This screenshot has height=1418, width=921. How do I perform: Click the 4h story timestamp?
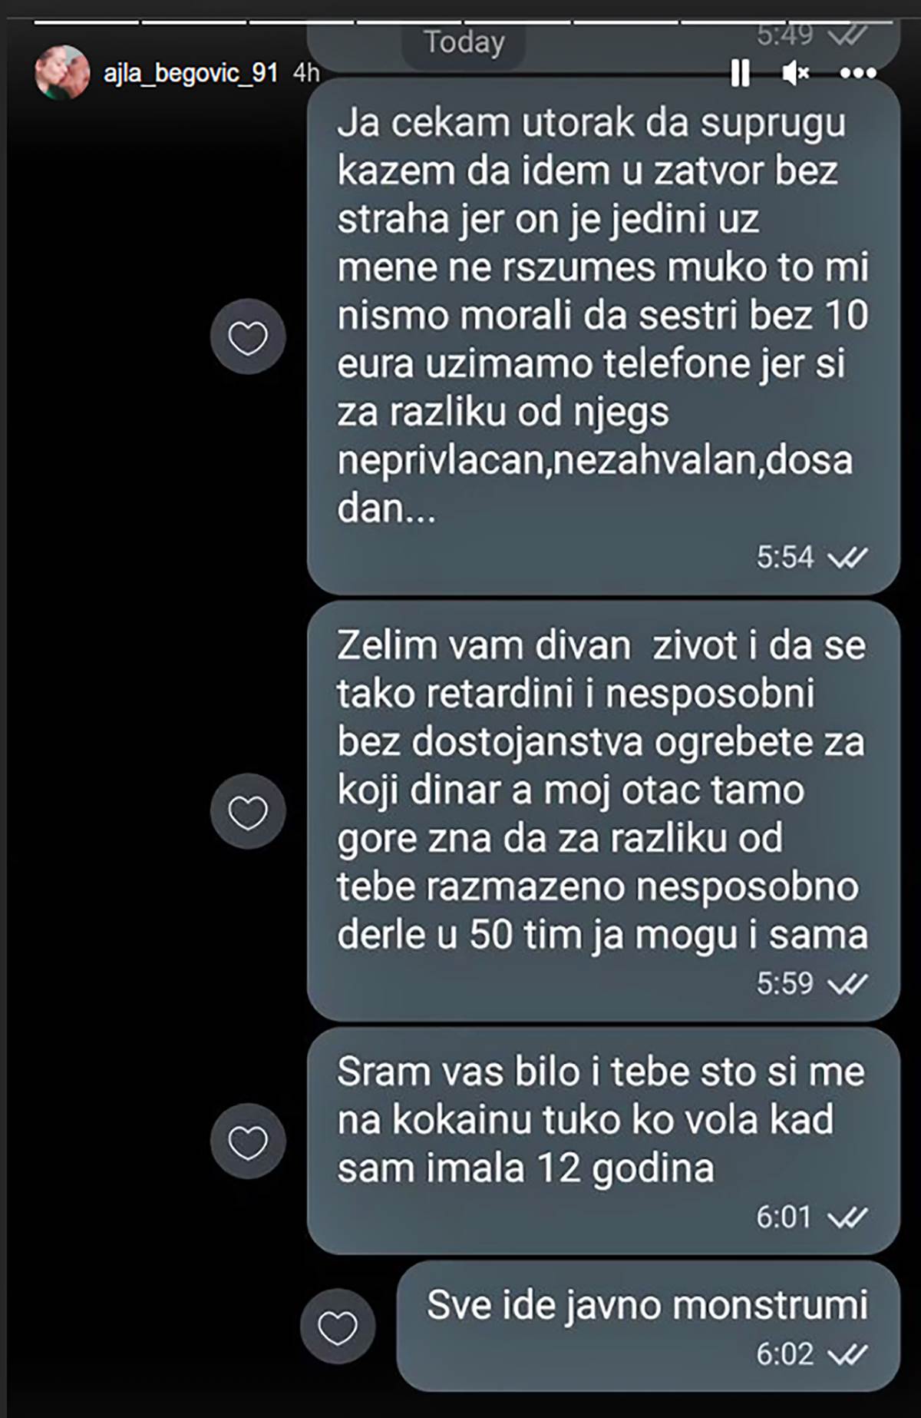pyautogui.click(x=305, y=73)
